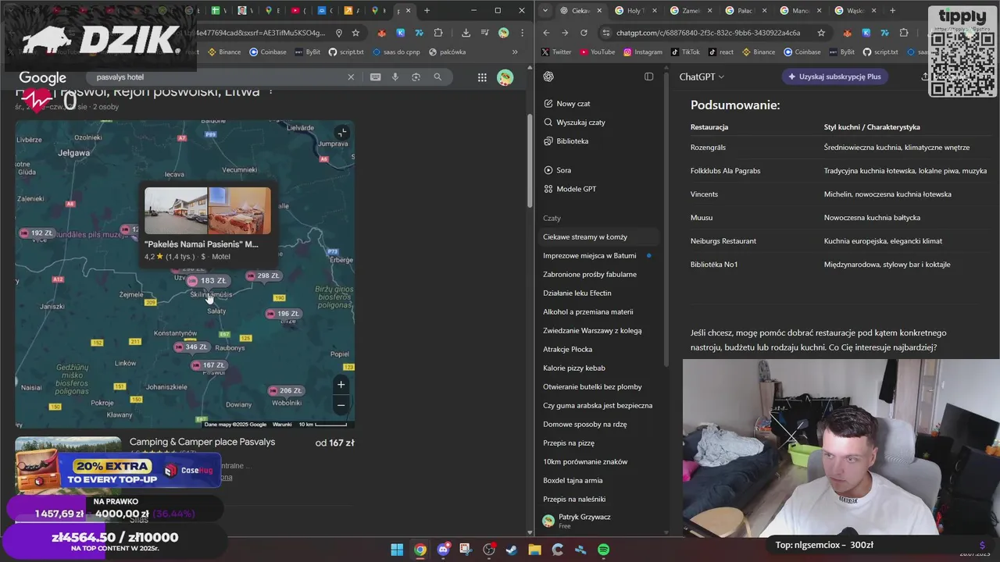The width and height of the screenshot is (1000, 562).
Task: Open Discord from the taskbar
Action: point(444,550)
